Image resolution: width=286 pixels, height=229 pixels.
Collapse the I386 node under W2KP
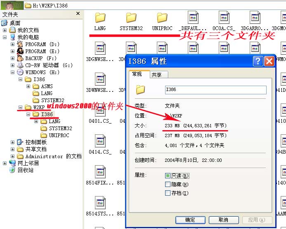[28, 114]
